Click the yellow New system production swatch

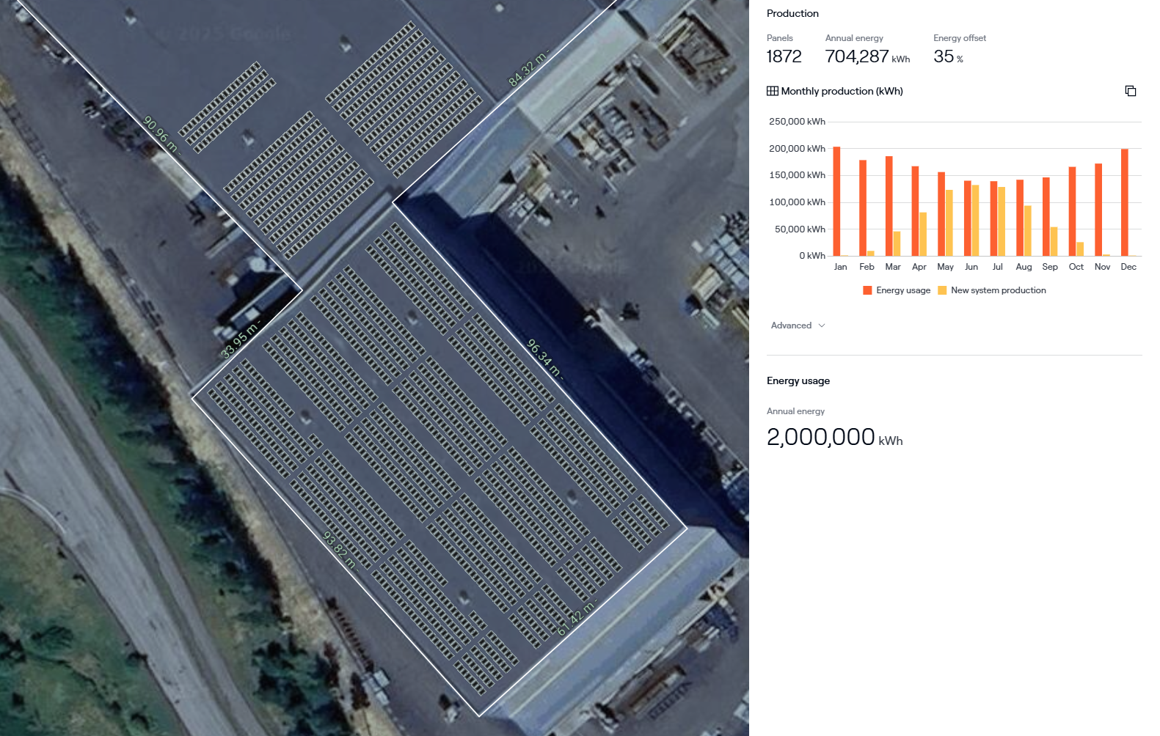tap(942, 290)
